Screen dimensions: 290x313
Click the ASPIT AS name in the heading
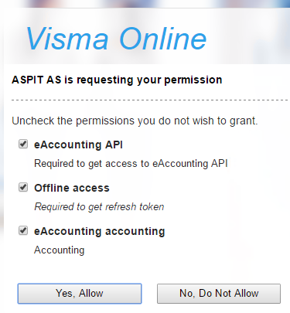click(36, 80)
